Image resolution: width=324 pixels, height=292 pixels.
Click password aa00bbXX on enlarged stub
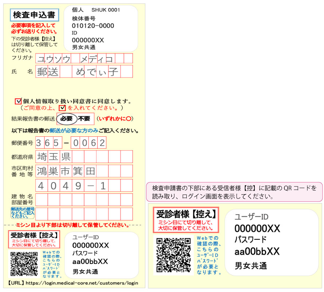257,251
